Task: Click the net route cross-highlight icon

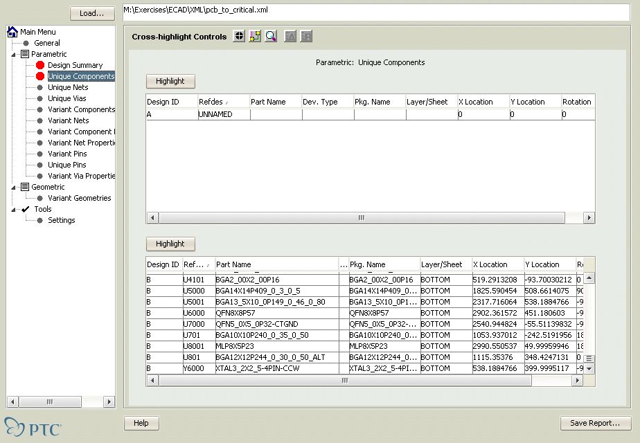Action: click(x=255, y=36)
